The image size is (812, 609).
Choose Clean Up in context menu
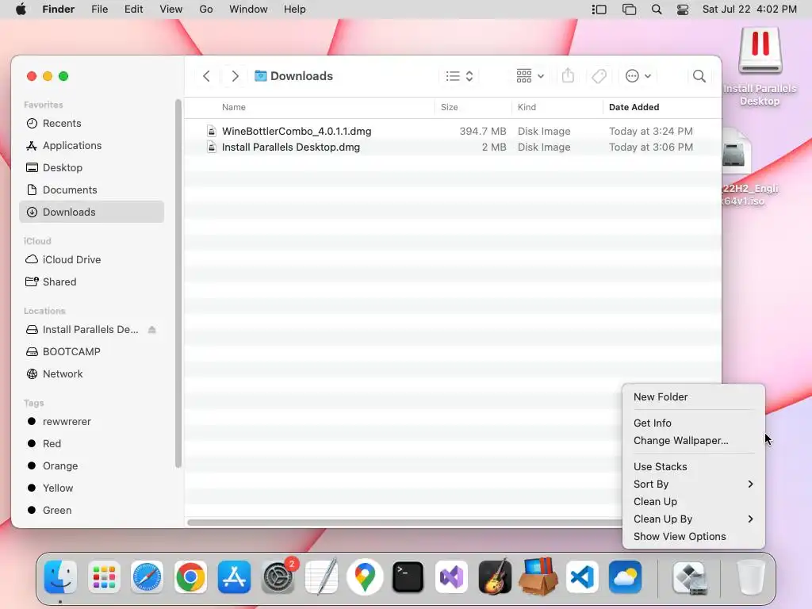coord(693,502)
